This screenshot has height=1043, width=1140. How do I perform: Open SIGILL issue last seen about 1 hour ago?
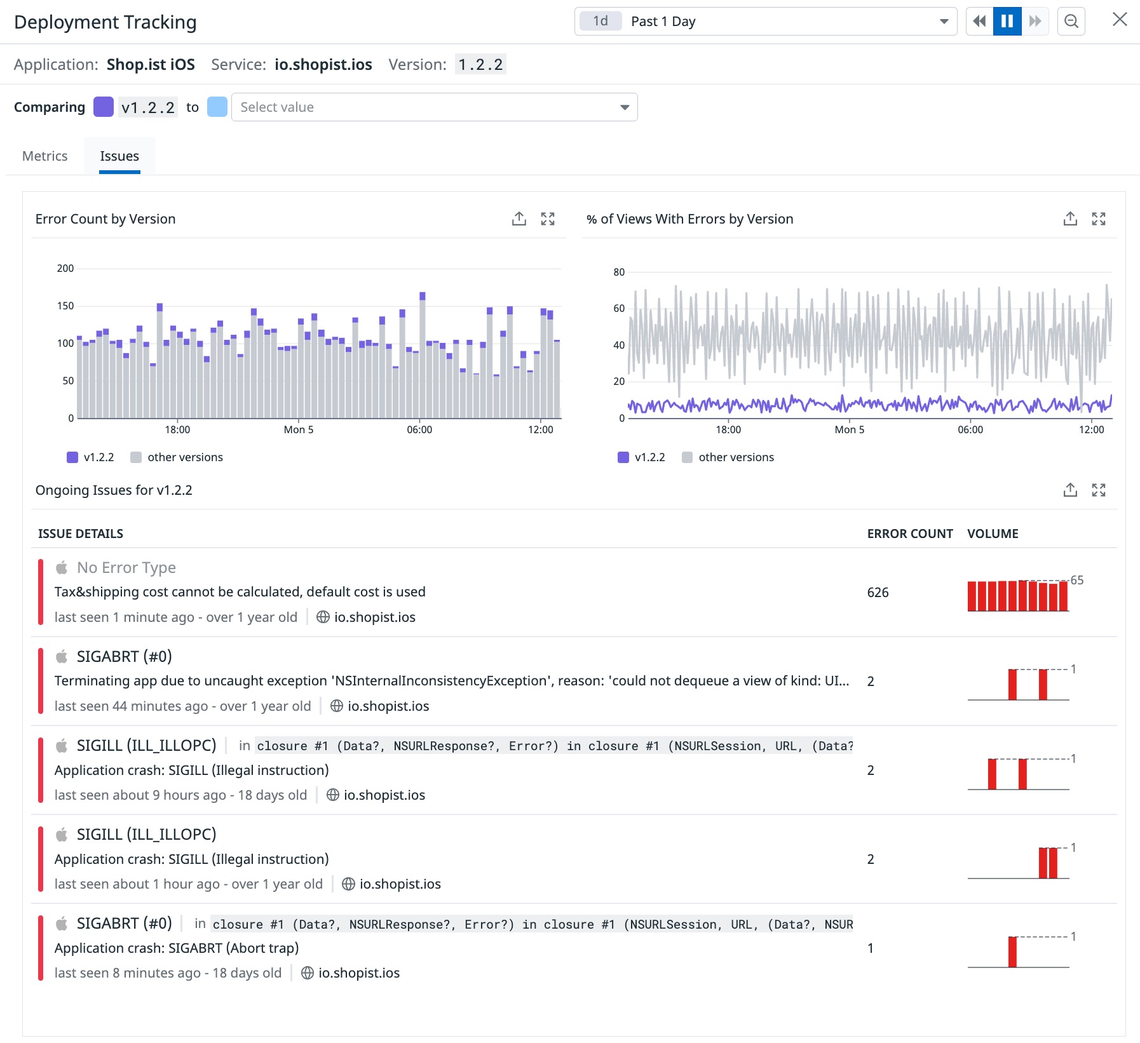tap(574, 859)
